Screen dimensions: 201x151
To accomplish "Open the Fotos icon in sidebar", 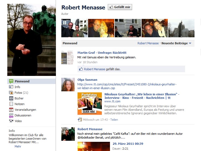I will click(11, 93).
